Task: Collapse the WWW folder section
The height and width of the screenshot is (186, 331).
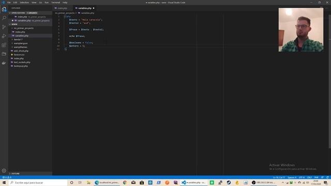Action: (x=30, y=24)
